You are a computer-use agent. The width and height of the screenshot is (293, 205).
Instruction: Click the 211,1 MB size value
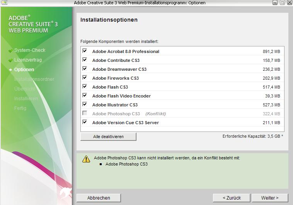(x=271, y=123)
